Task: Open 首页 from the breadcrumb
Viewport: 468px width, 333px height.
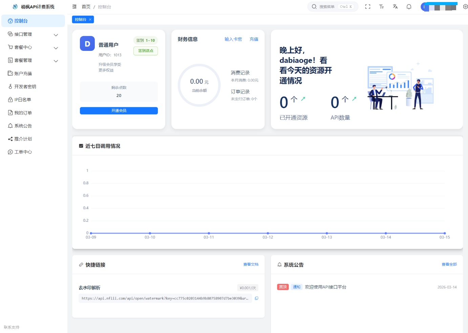Action: [86, 6]
